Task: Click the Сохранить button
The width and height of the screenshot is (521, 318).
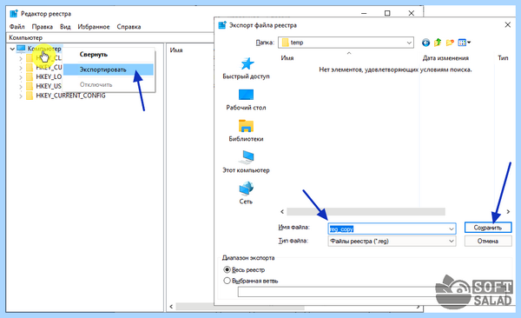Action: pyautogui.click(x=488, y=228)
